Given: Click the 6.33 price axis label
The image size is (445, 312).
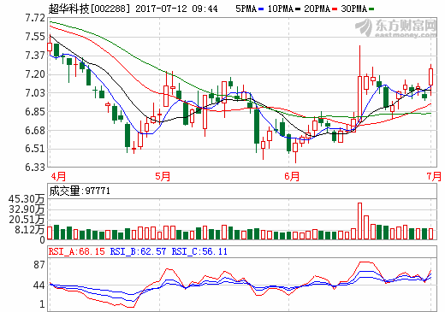Looking at the screenshot, I should [35, 168].
